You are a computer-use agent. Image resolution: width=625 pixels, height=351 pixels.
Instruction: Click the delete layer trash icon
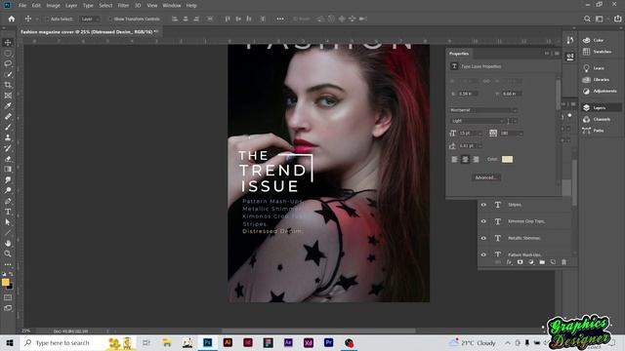click(x=563, y=262)
